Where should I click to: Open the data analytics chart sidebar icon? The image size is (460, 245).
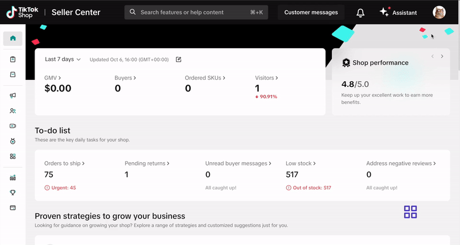click(x=13, y=178)
